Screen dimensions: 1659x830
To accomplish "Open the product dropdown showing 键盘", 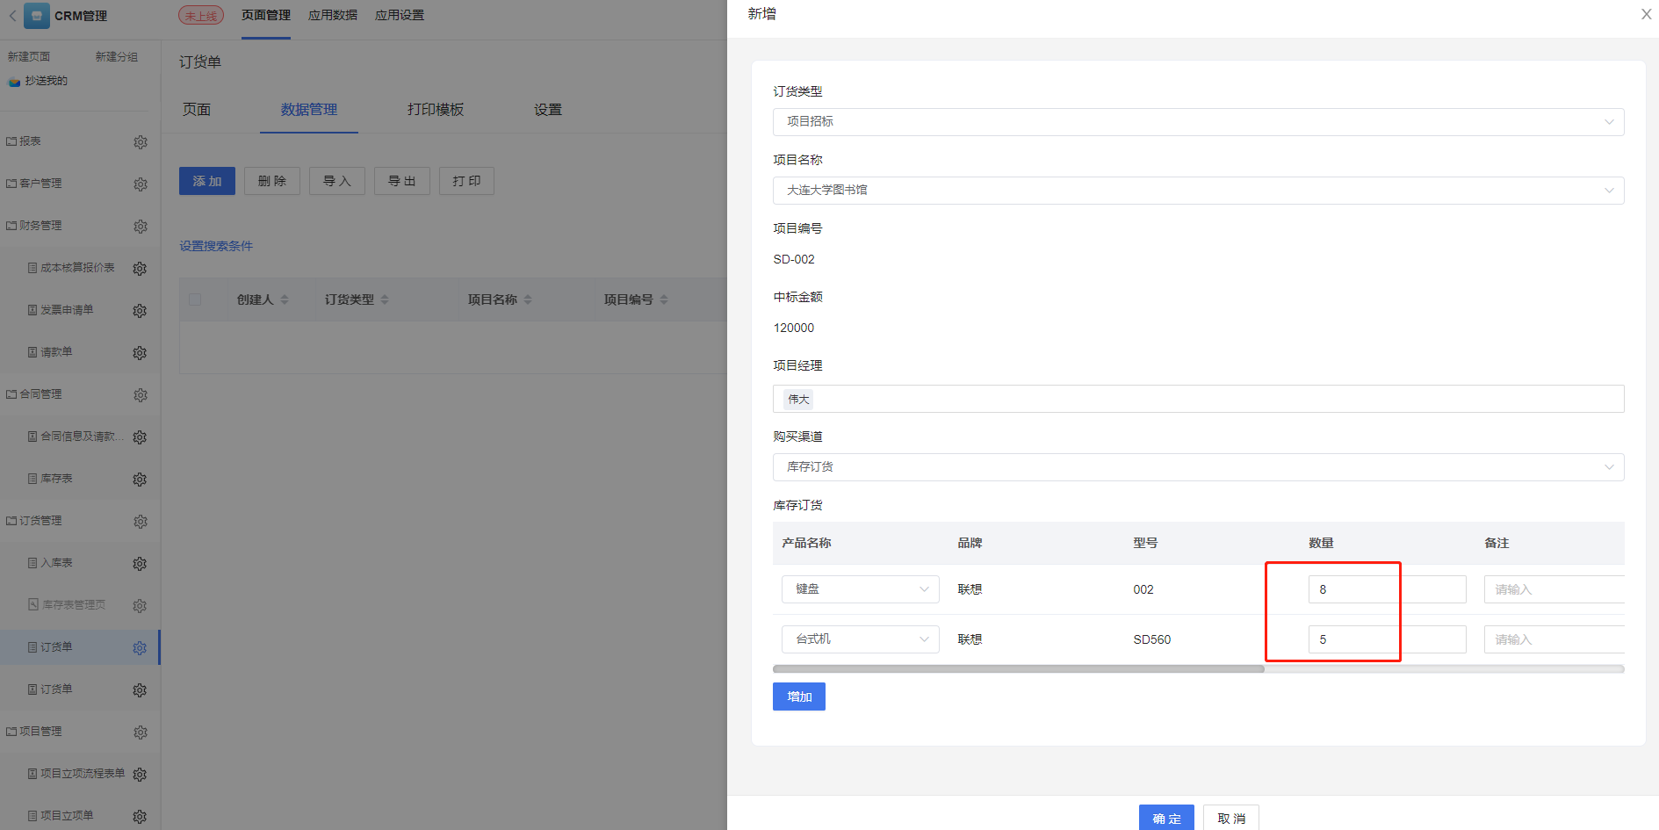I will pyautogui.click(x=860, y=589).
